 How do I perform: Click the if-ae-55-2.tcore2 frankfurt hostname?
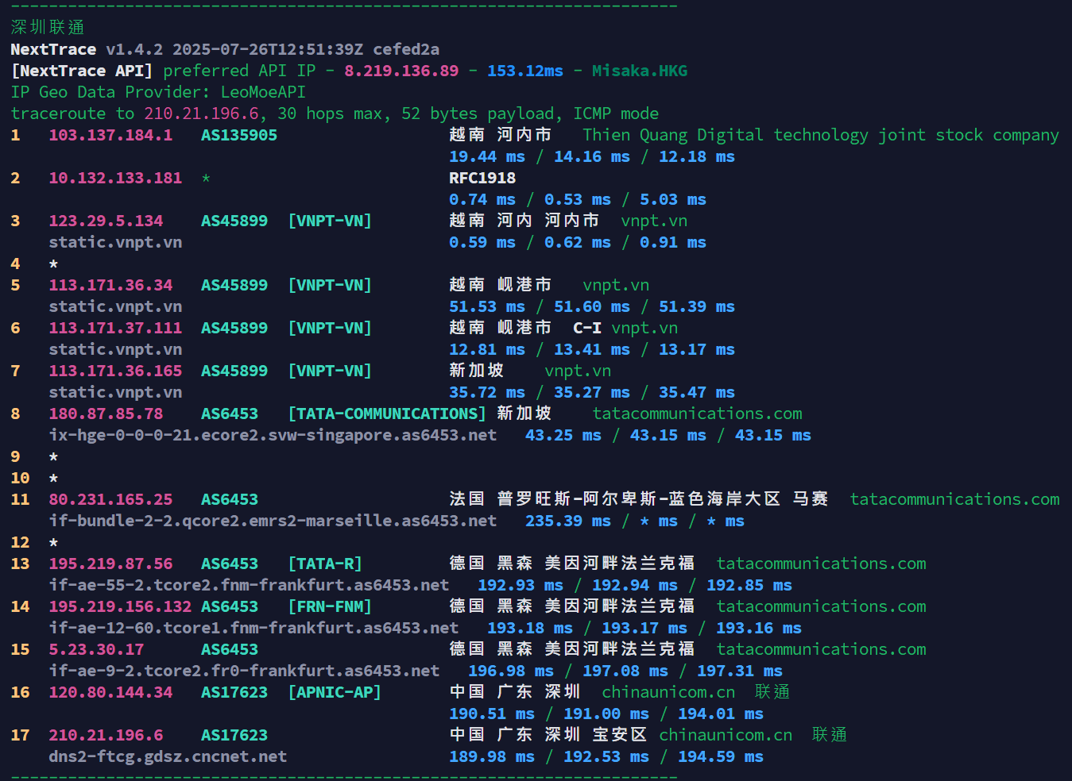point(249,585)
